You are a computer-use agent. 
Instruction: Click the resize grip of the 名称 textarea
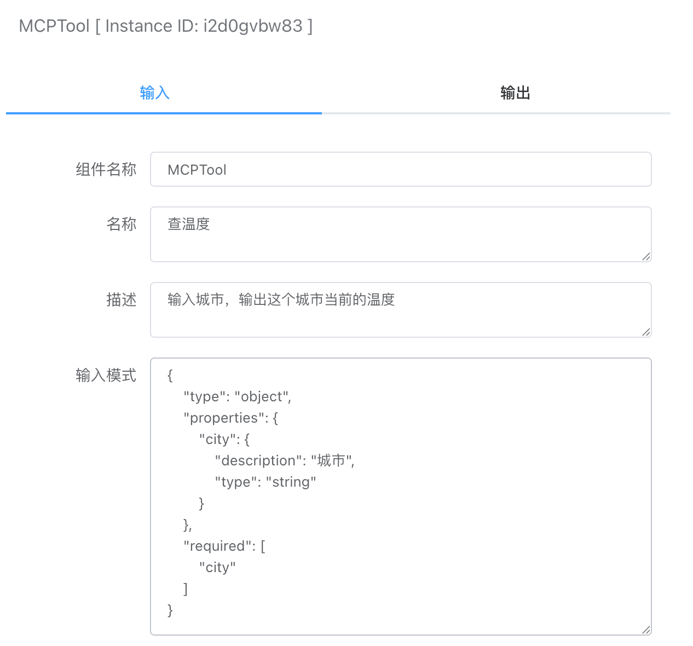[x=647, y=256]
